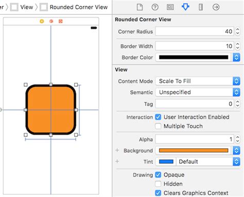Image resolution: width=244 pixels, height=197 pixels.
Task: Click the Tag stepper arrows
Action: 237,104
